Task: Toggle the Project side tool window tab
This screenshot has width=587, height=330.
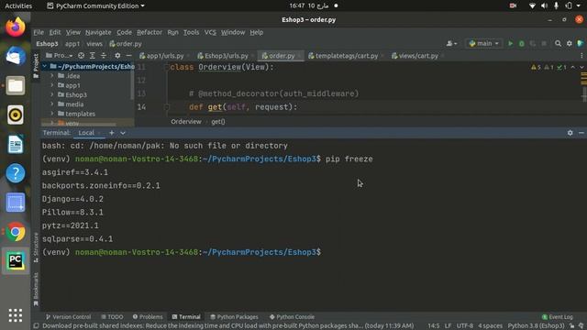Action: pyautogui.click(x=36, y=66)
